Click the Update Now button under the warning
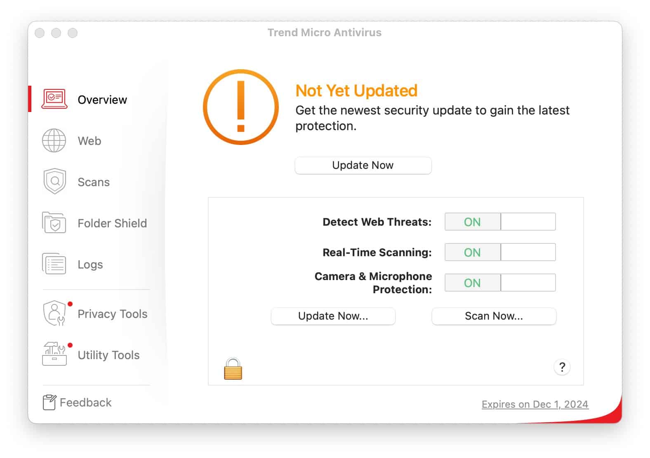Image resolution: width=650 pixels, height=458 pixels. tap(363, 165)
